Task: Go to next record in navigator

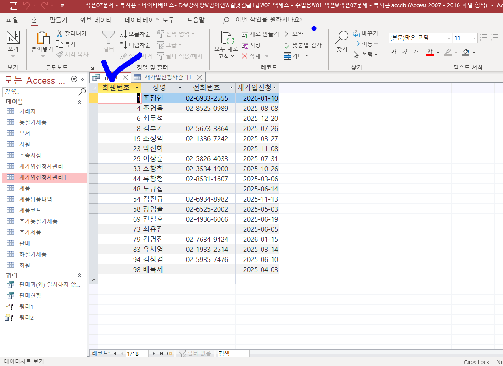Action: tap(154, 353)
